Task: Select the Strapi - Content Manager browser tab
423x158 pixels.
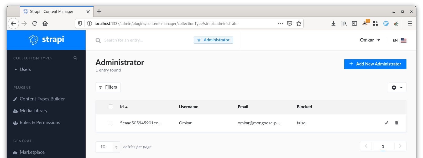Action: [x=56, y=12]
